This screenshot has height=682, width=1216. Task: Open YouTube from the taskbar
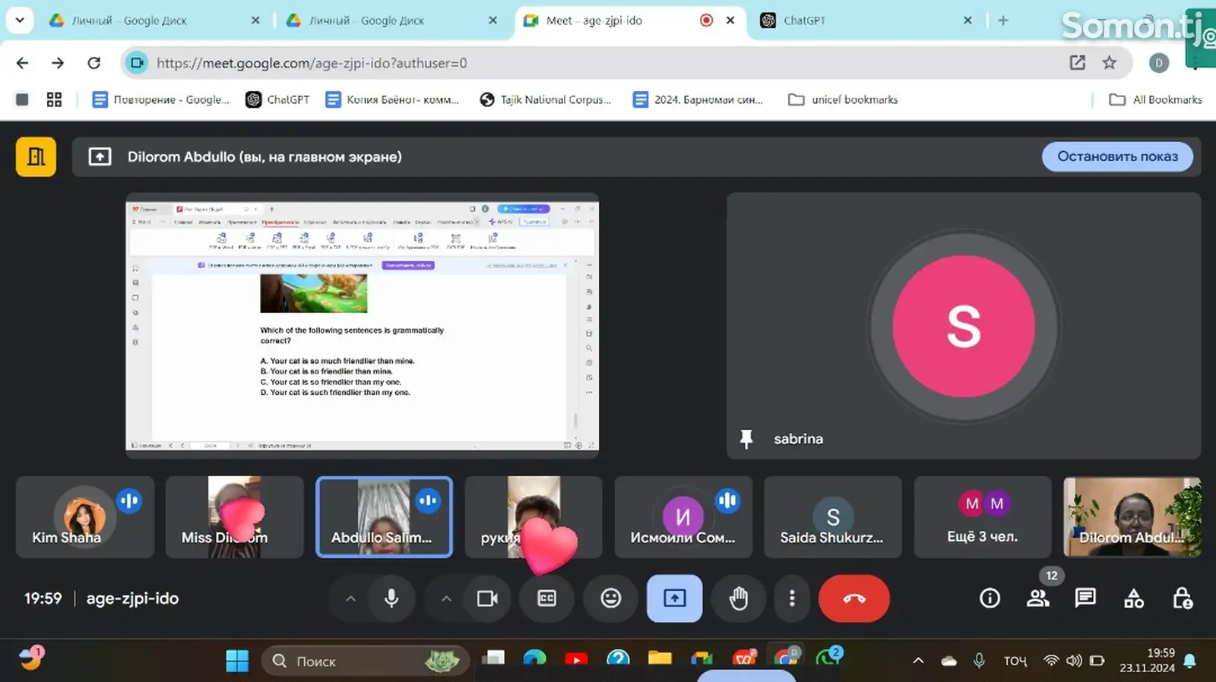(x=576, y=660)
